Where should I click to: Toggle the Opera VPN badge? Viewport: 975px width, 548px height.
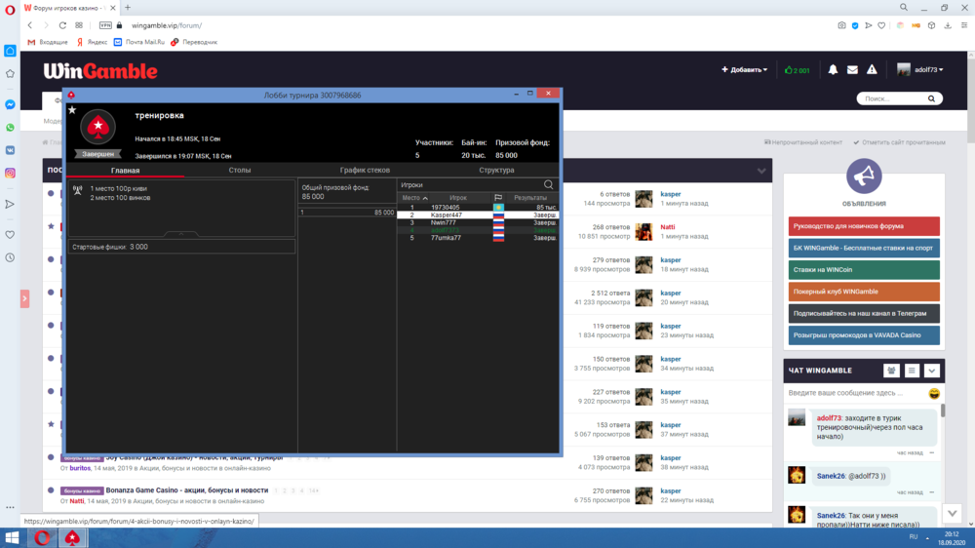pyautogui.click(x=105, y=25)
